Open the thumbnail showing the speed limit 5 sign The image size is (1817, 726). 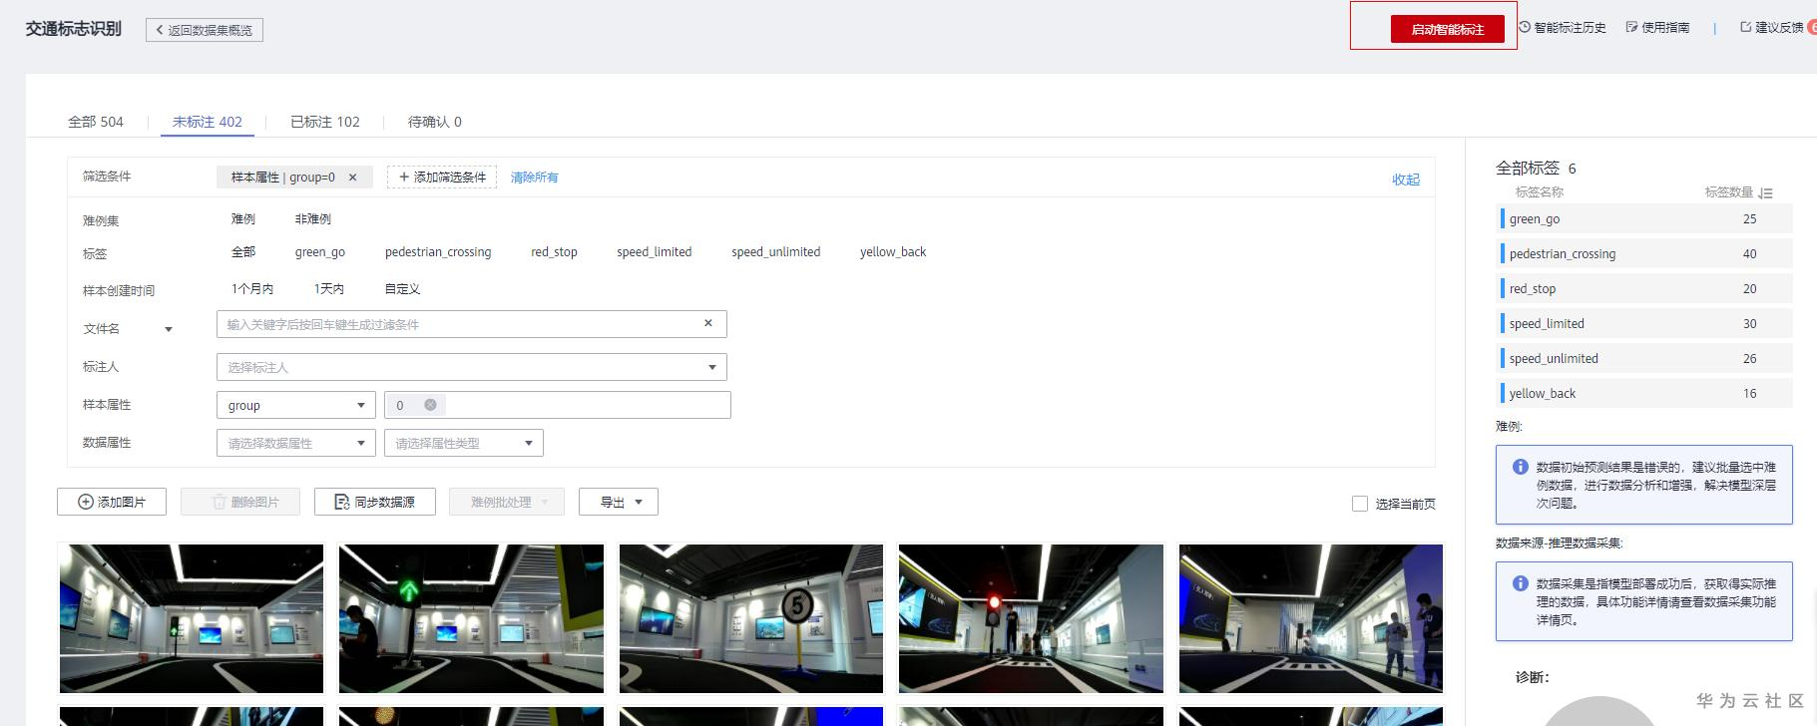click(x=751, y=618)
